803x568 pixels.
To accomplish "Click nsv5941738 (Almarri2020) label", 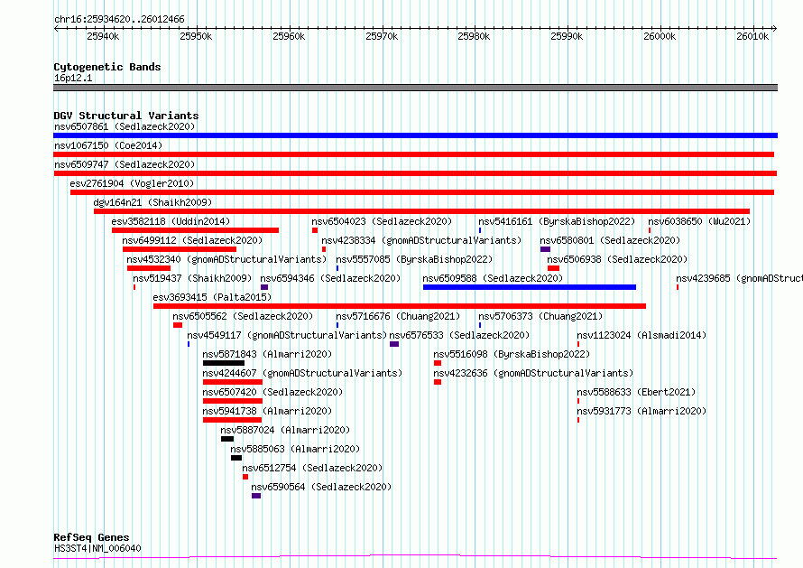I will click(267, 411).
